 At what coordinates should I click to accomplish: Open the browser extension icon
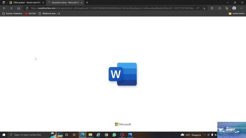coord(212,8)
